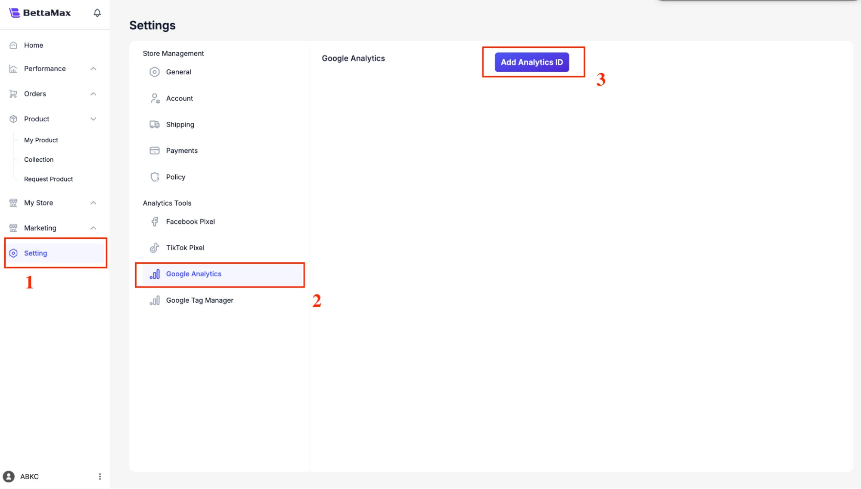Screen dimensions: 861x489
Task: Expand the Marketing section chevron
Action: click(93, 228)
